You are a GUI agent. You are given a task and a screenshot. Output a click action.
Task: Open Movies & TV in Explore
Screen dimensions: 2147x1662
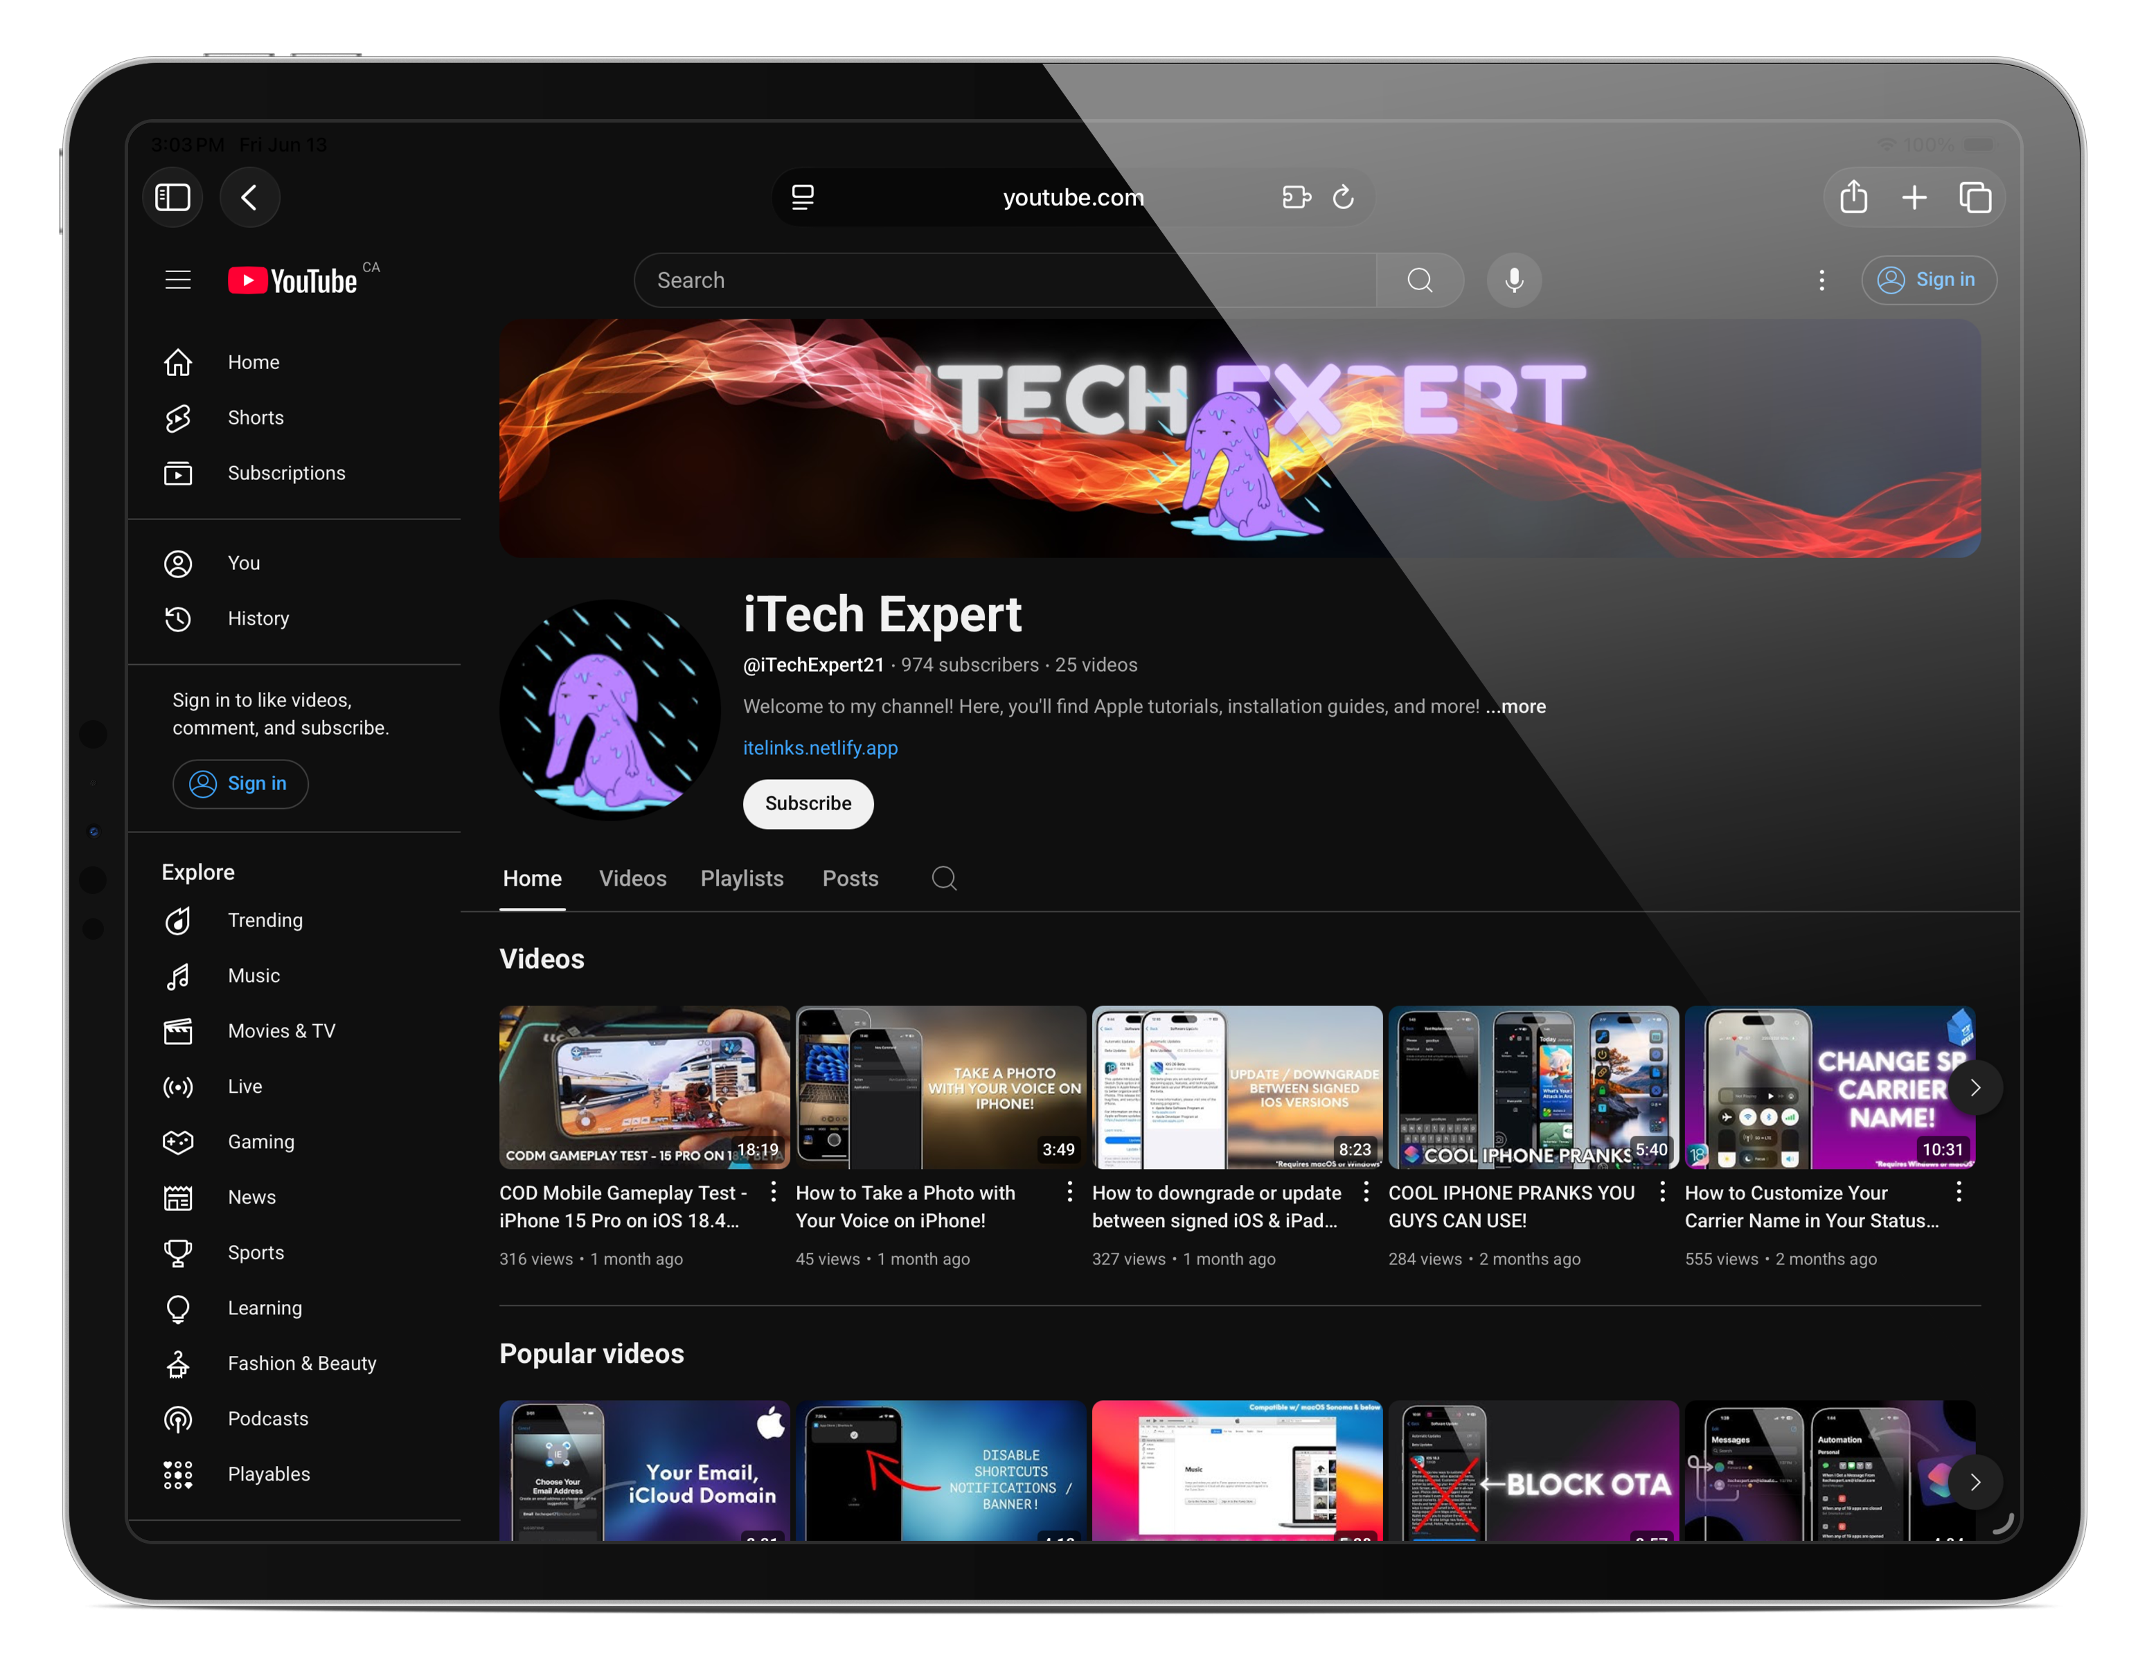[295, 1031]
